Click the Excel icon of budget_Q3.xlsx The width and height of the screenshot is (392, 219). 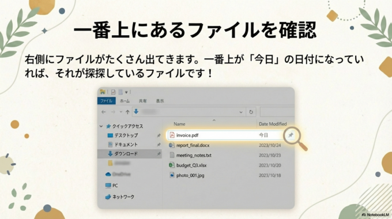tap(172, 165)
